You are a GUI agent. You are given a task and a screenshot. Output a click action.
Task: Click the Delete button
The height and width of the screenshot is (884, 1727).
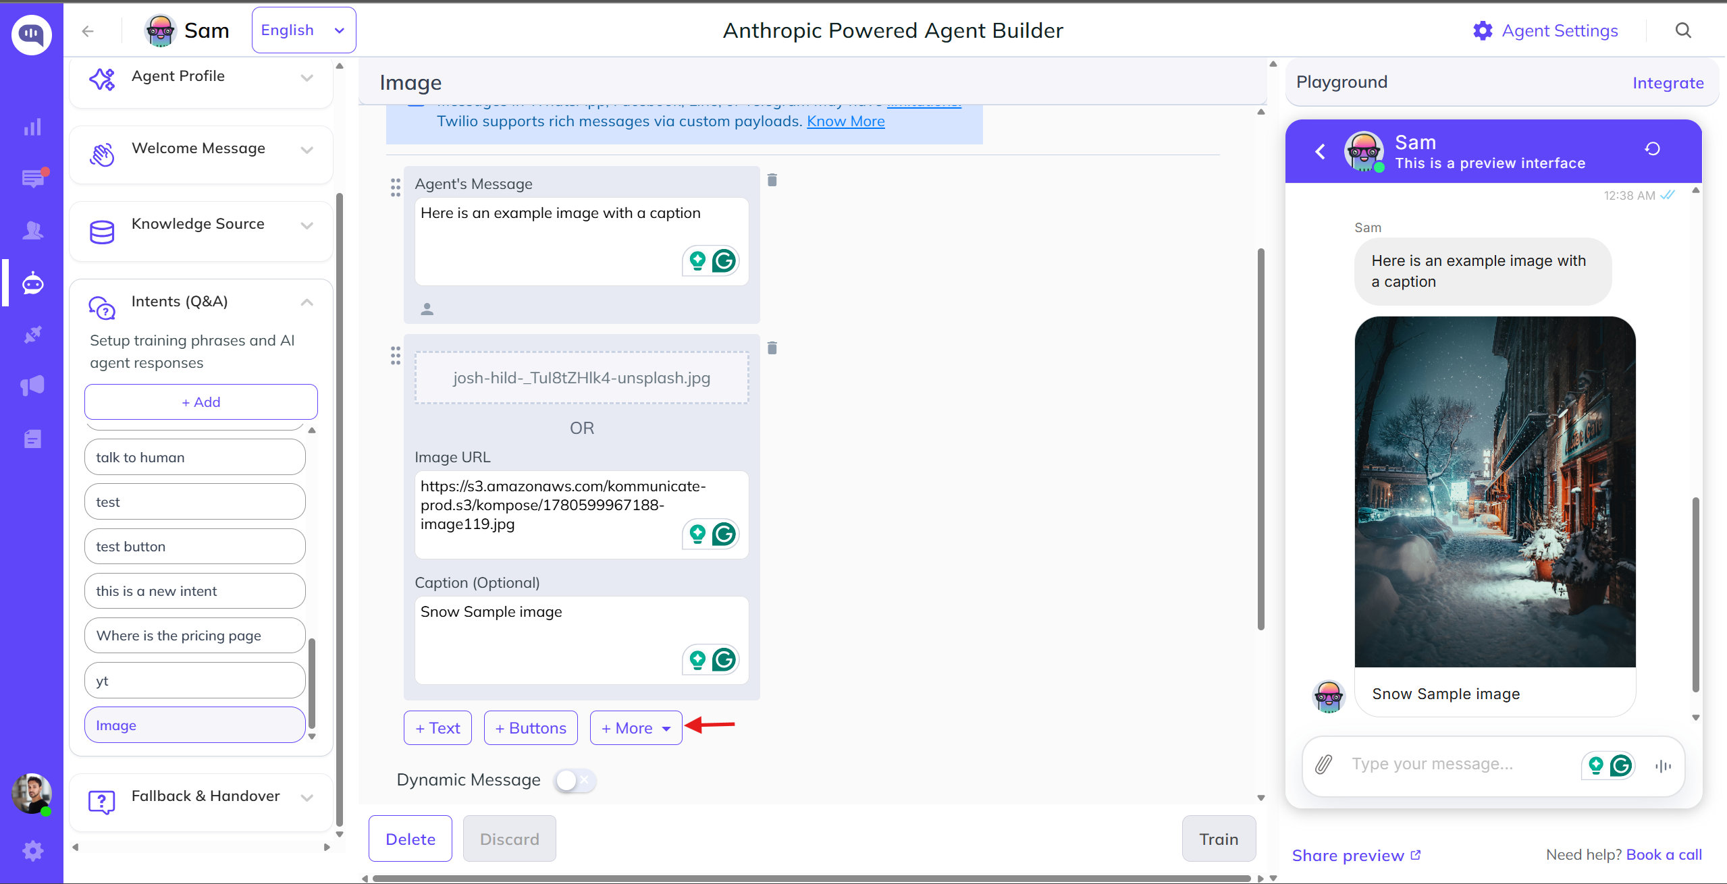[410, 839]
